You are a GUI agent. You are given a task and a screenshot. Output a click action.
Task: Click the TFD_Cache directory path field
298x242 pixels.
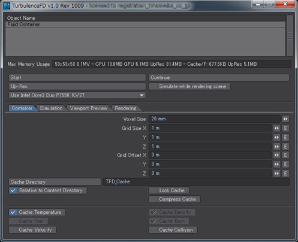click(x=196, y=181)
